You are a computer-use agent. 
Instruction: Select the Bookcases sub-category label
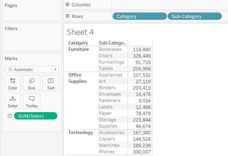click(x=110, y=49)
